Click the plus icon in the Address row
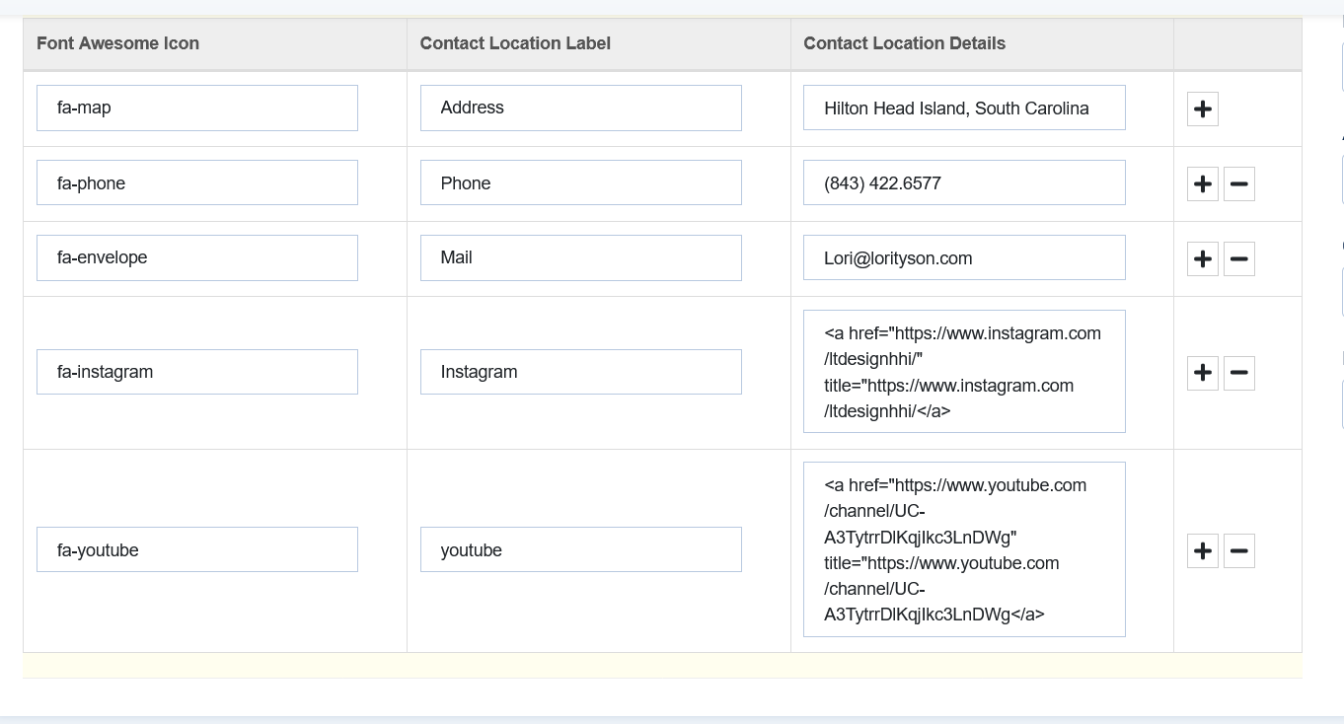 [1202, 109]
